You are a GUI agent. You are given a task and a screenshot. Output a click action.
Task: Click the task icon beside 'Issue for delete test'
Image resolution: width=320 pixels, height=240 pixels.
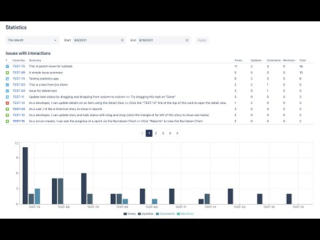coord(7,91)
